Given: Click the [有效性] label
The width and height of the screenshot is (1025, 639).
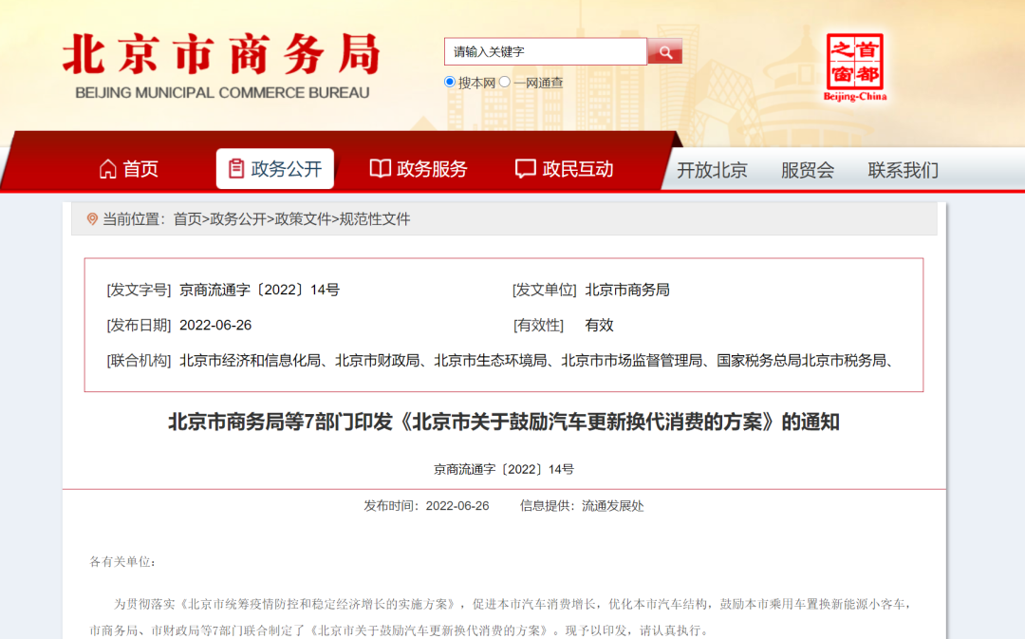Looking at the screenshot, I should [x=538, y=325].
